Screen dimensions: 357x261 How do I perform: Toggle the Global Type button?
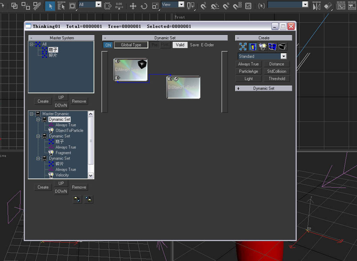tap(131, 45)
